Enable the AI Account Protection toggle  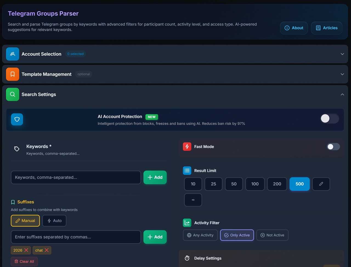click(330, 118)
